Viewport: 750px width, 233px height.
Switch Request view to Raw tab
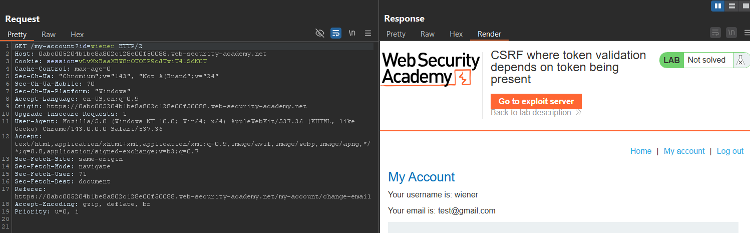(49, 35)
